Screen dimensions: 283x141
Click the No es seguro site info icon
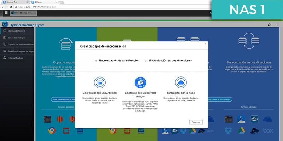[x=16, y=7]
